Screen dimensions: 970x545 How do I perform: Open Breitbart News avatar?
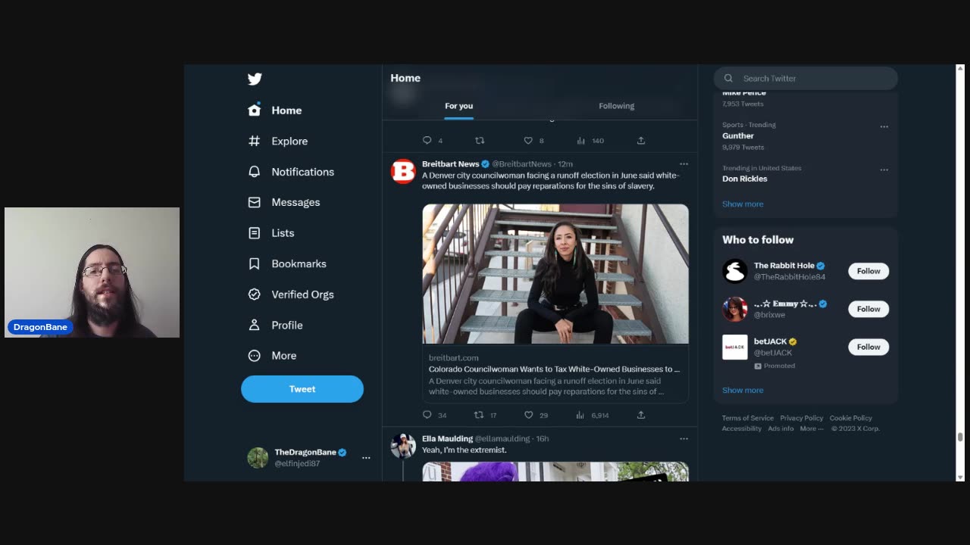tap(403, 171)
